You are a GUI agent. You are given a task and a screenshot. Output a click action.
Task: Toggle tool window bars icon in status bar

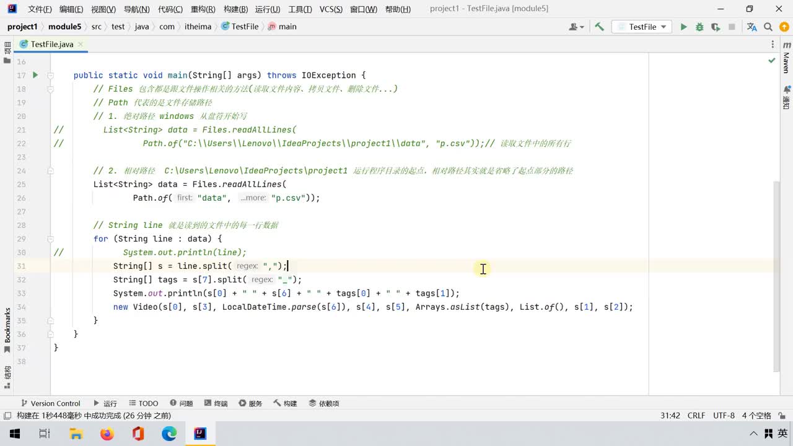point(7,416)
